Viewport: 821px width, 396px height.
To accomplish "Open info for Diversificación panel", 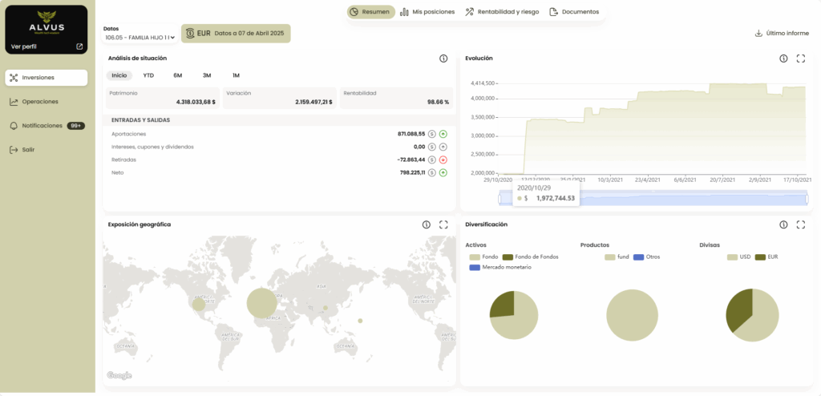I will point(783,224).
